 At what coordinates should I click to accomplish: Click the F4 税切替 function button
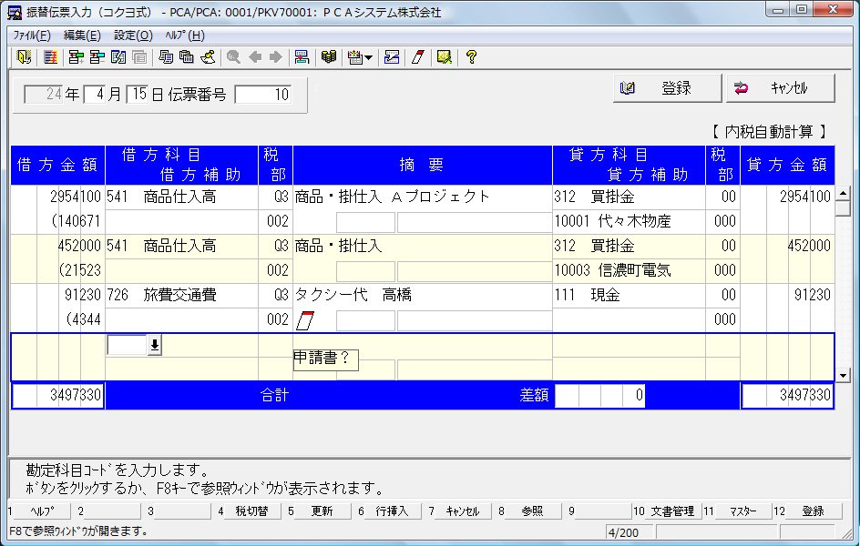point(251,511)
